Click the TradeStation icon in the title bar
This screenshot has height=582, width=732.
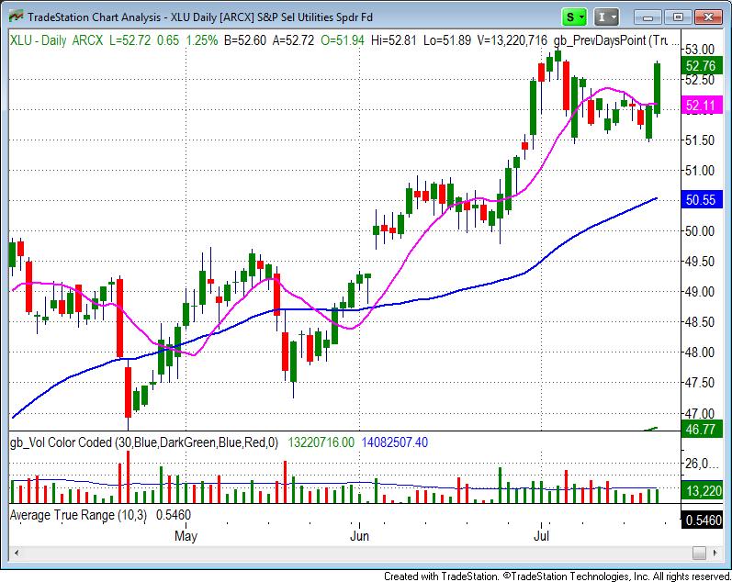[x=14, y=17]
